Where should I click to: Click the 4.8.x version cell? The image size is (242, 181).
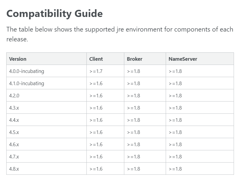(x=14, y=169)
